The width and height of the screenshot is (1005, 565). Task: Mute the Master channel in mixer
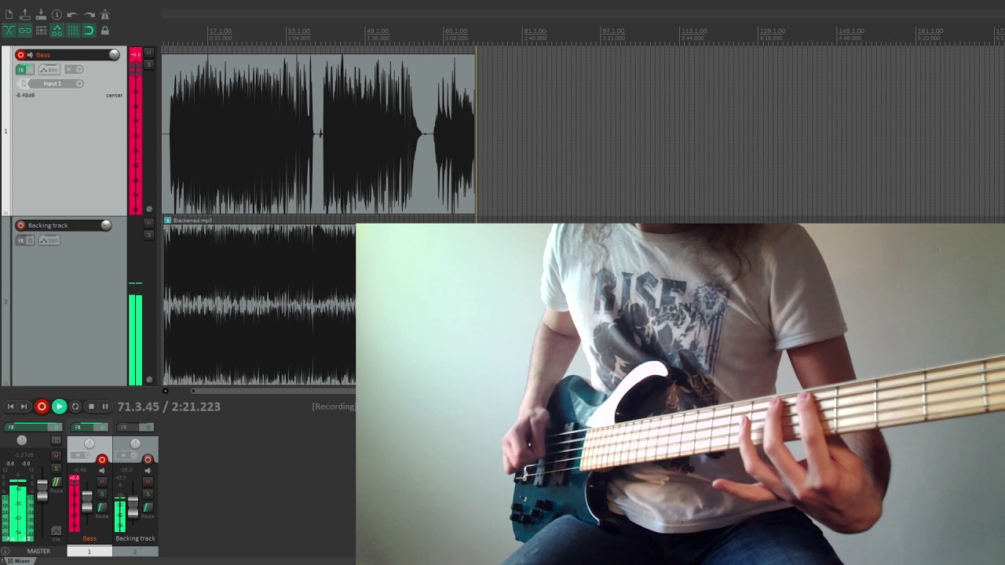click(57, 456)
